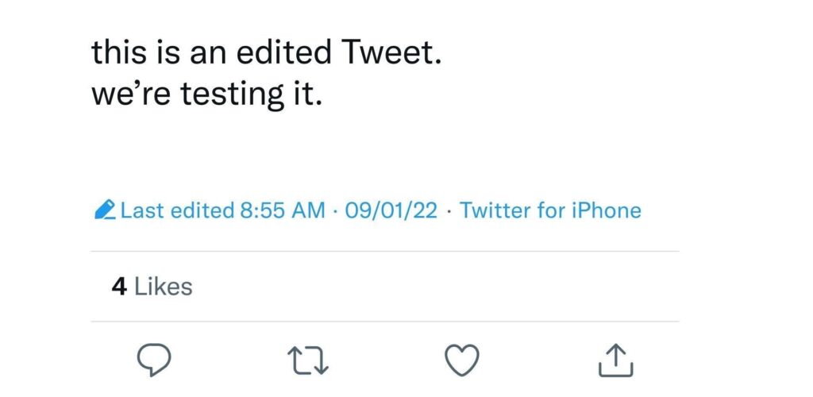Open edit history via 'Last edited' label
The image size is (813, 397).
tap(178, 210)
